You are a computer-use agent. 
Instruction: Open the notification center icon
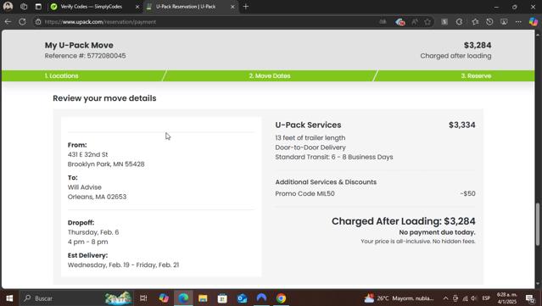click(530, 298)
